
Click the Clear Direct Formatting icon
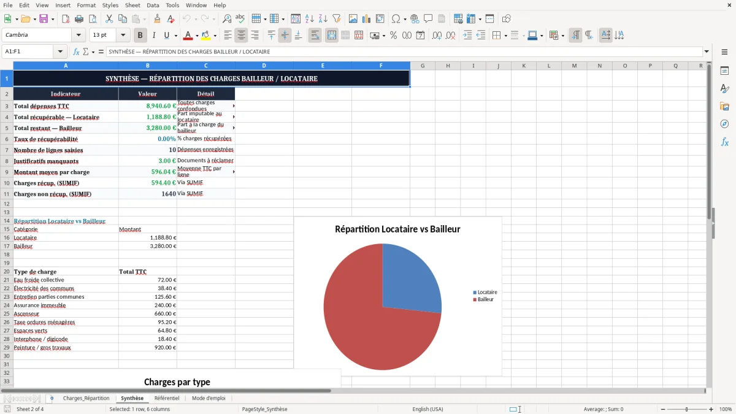pyautogui.click(x=171, y=19)
